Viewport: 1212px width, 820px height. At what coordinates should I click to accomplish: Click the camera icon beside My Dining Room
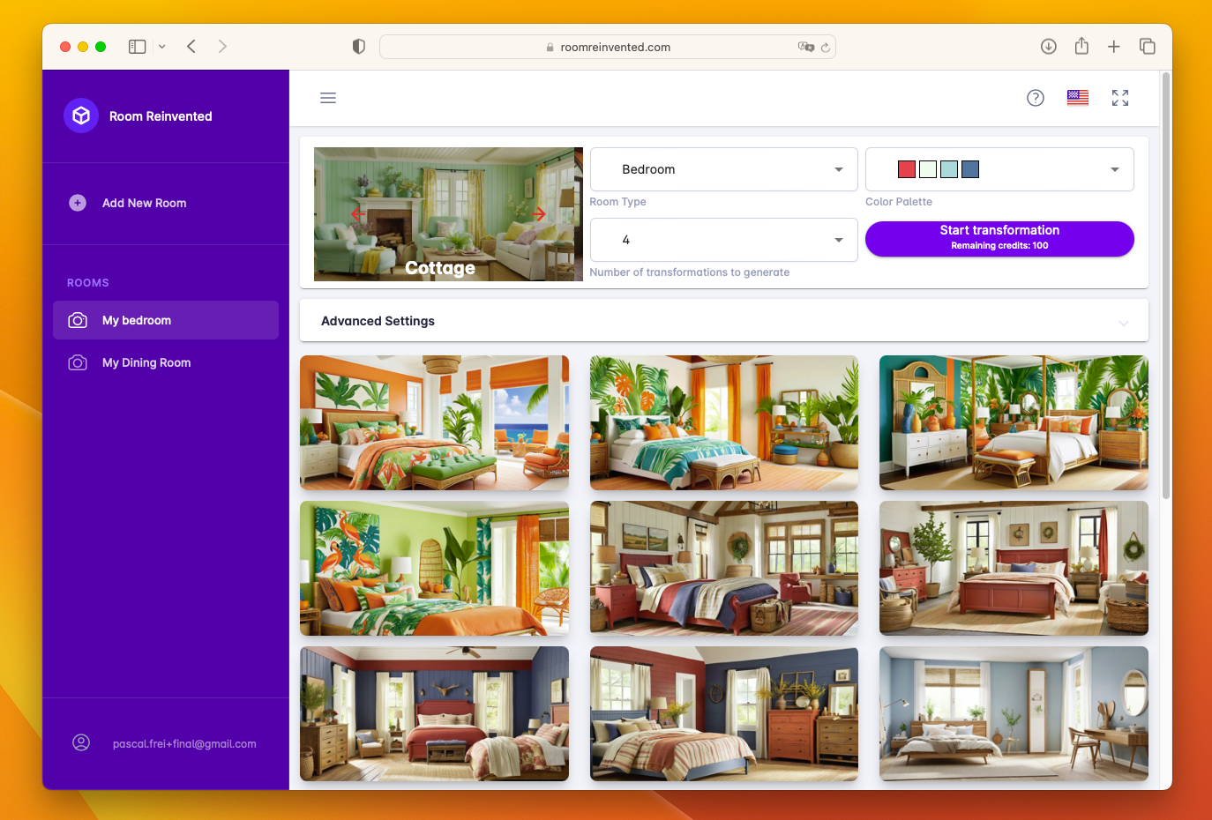click(x=78, y=362)
